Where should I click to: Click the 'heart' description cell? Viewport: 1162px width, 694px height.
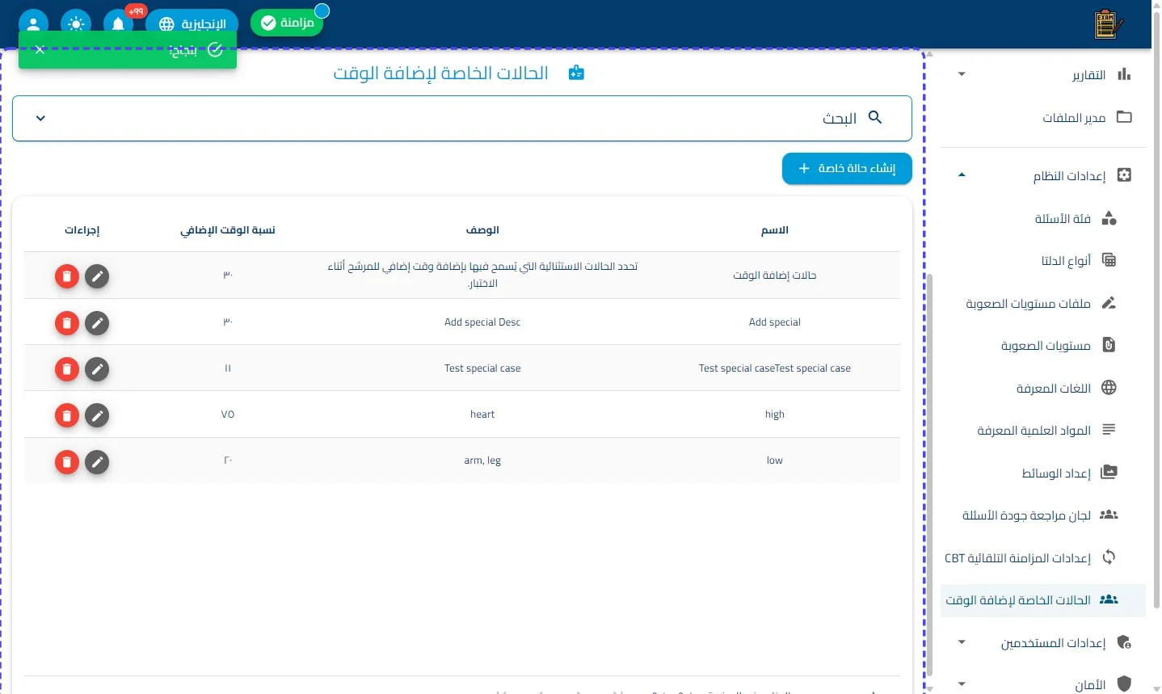click(482, 414)
